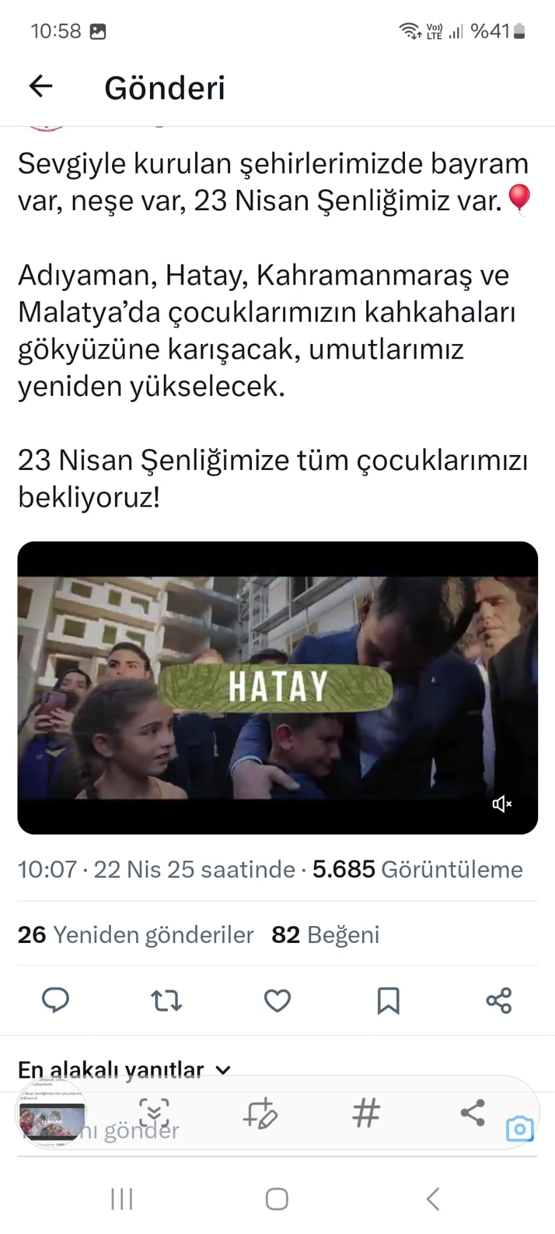Expand the En alakalı yanıtlar sort dropdown
The height and width of the screenshot is (1234, 555).
pyautogui.click(x=124, y=1070)
